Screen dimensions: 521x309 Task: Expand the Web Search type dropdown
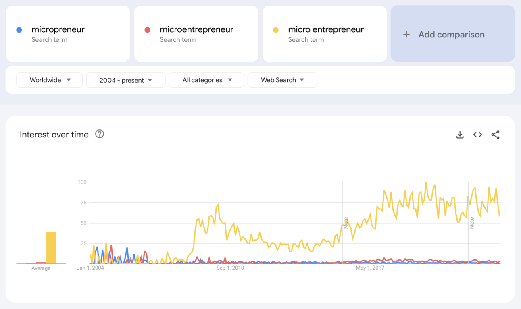pyautogui.click(x=282, y=80)
